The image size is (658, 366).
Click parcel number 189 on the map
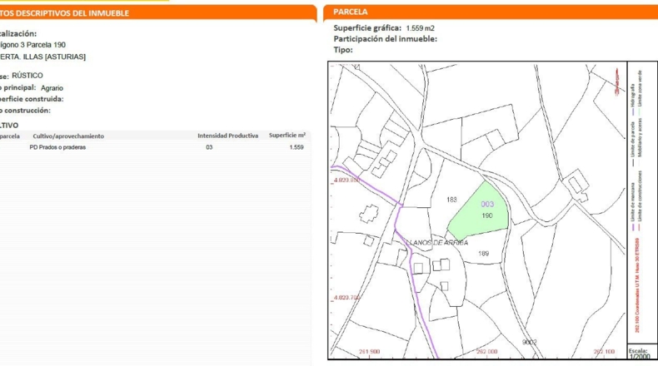[x=483, y=253]
